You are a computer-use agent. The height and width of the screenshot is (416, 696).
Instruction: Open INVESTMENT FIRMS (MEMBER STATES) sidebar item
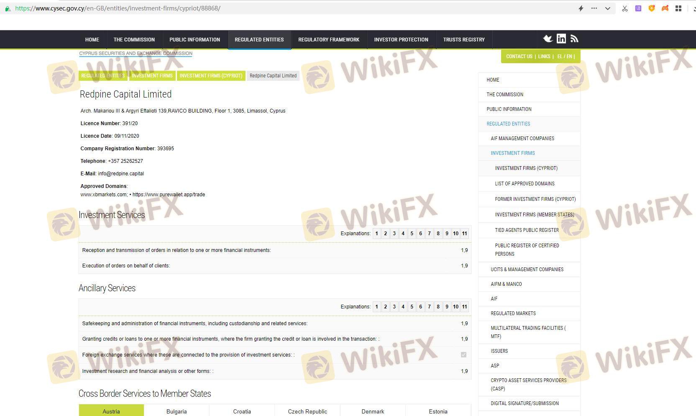529,215
